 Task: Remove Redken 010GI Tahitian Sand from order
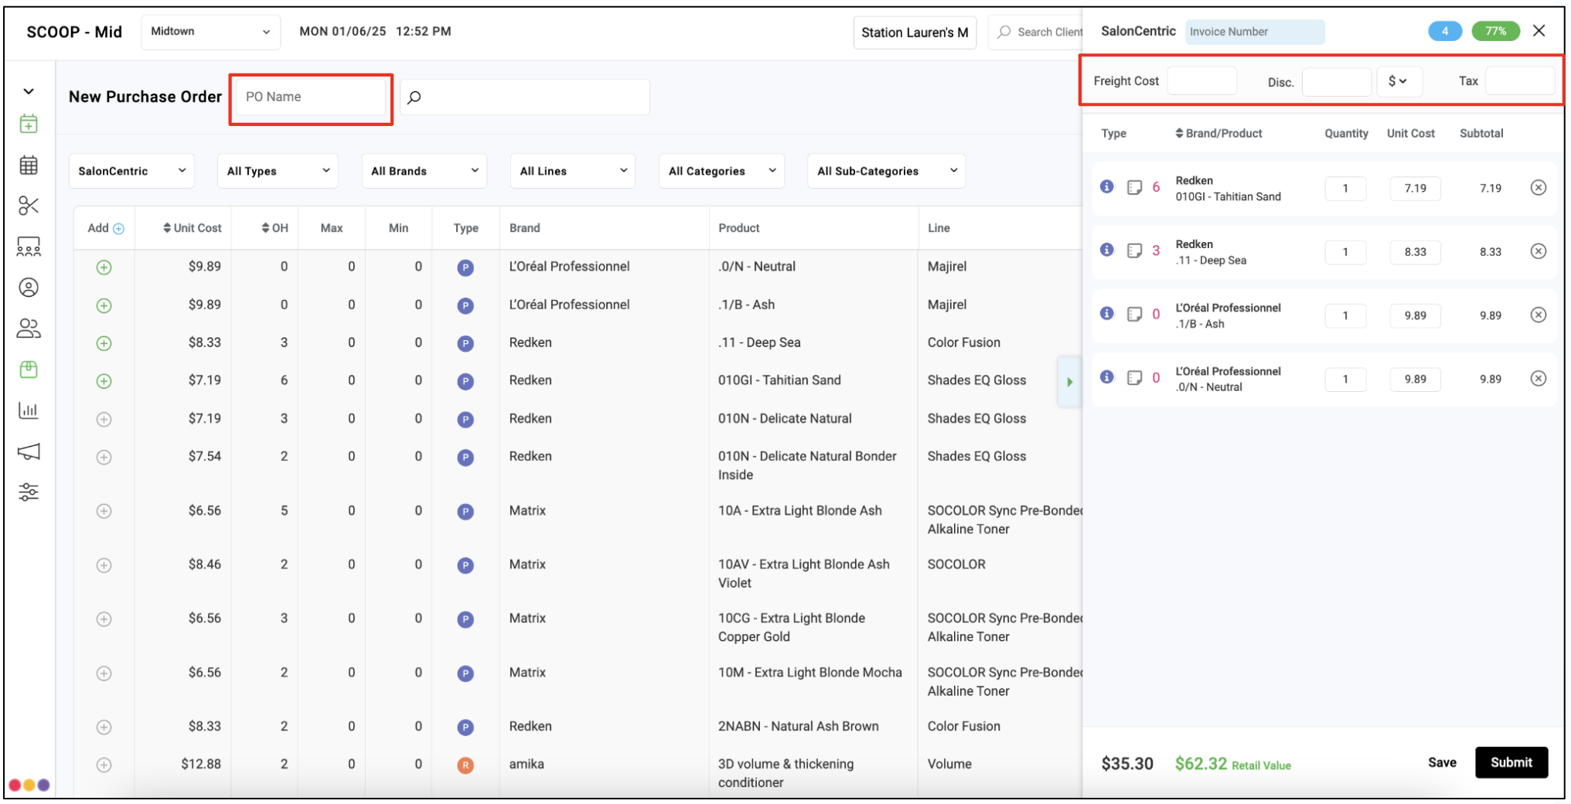pyautogui.click(x=1539, y=188)
